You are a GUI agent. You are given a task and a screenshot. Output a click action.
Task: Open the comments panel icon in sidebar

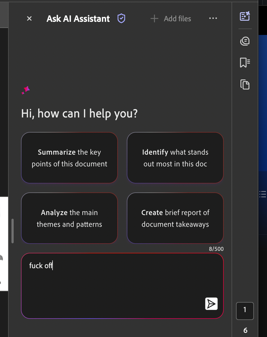[x=245, y=41]
